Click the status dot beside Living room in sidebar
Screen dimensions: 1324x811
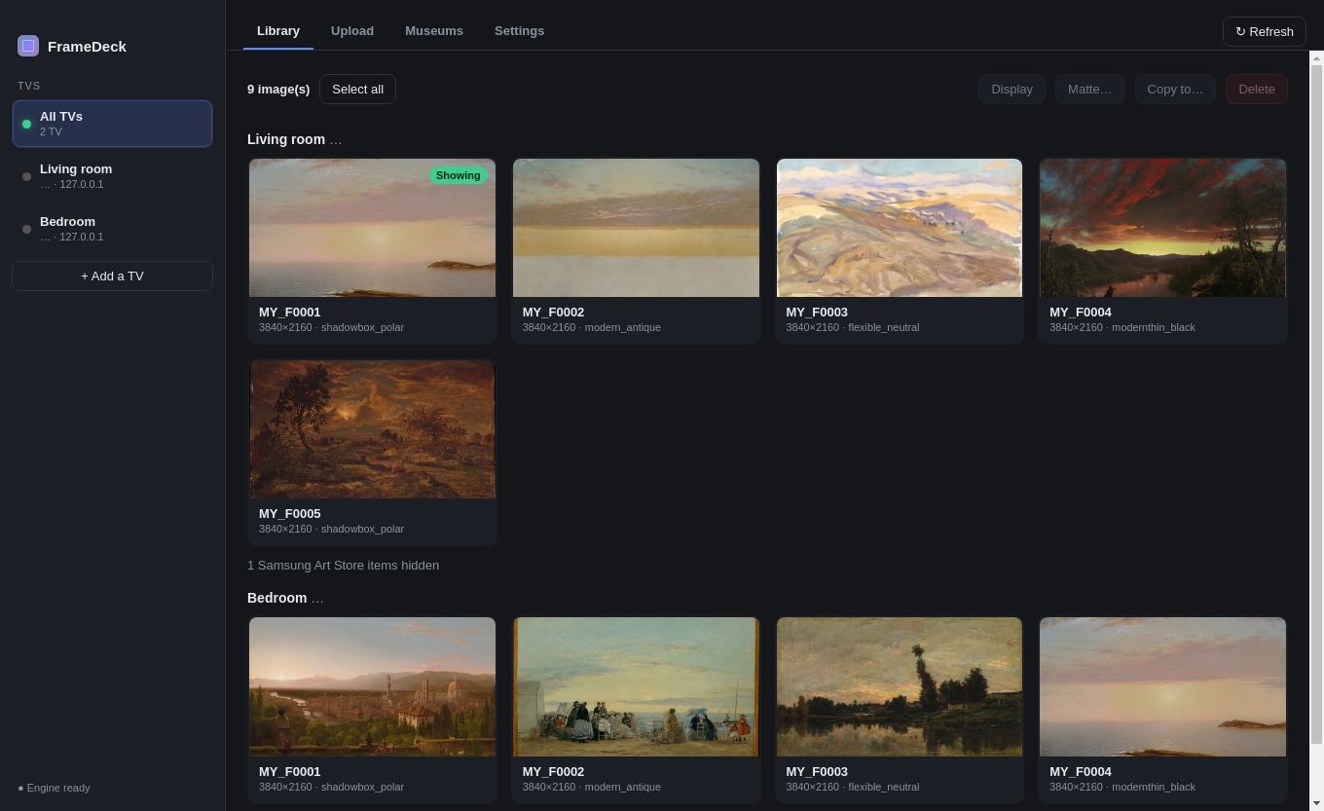[26, 176]
